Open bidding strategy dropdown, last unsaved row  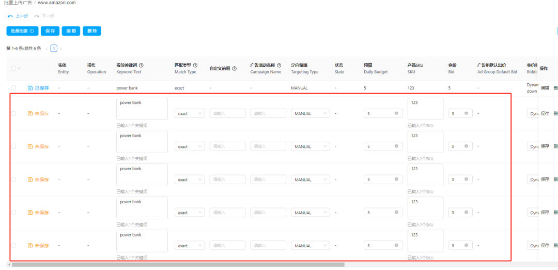(532, 246)
